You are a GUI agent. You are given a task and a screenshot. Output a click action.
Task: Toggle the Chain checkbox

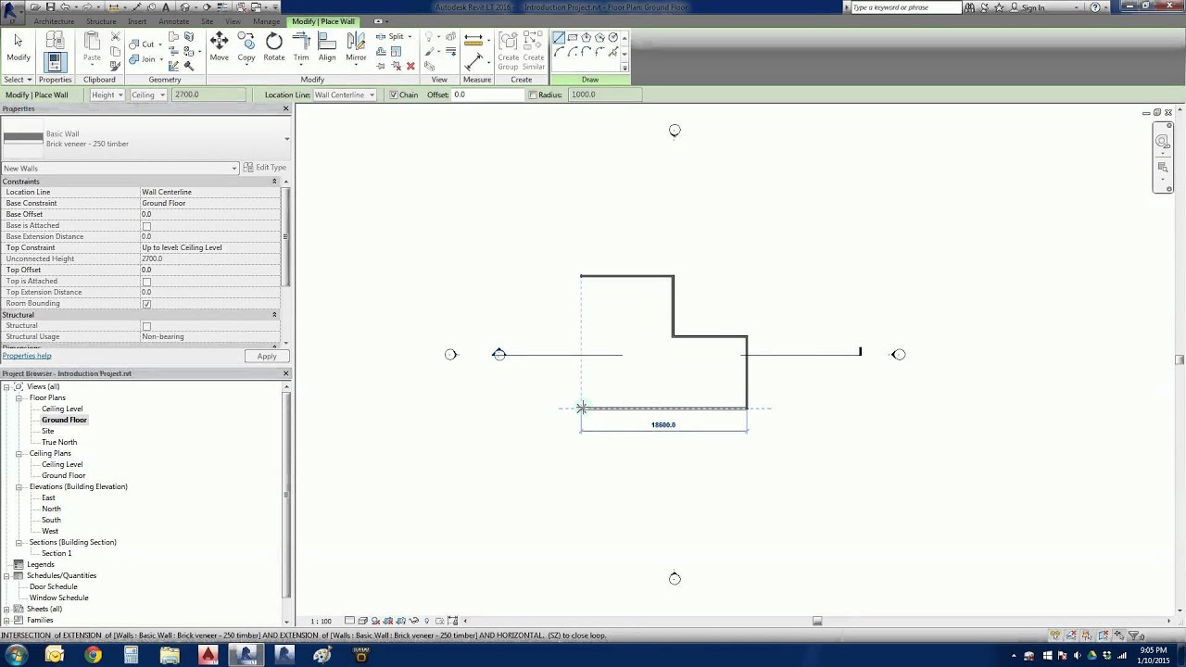[x=394, y=94]
